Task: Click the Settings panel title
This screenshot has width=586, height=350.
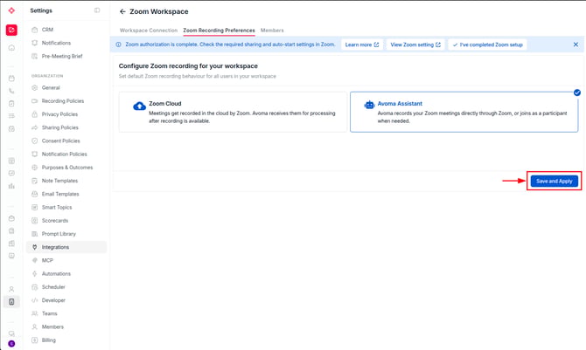Action: click(x=41, y=10)
